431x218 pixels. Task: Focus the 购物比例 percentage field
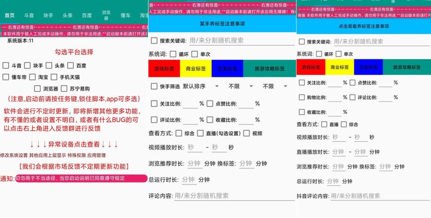[x=335, y=97]
